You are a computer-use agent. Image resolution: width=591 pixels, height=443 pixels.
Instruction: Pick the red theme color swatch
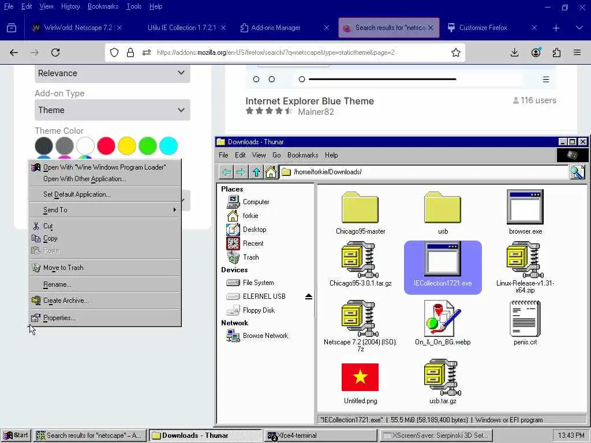click(x=106, y=146)
